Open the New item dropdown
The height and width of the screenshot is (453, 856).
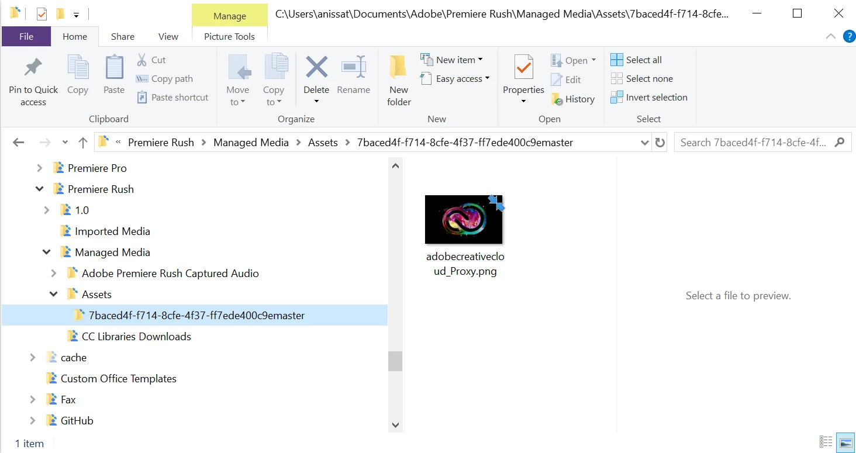coord(451,60)
